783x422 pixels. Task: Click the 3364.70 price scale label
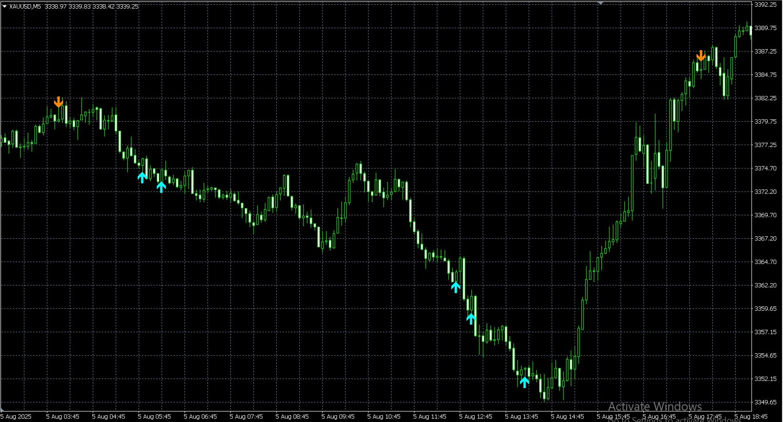(765, 262)
